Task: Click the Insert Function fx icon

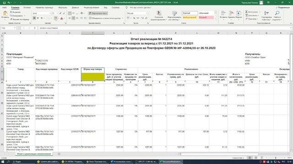Action: [x=35, y=28]
